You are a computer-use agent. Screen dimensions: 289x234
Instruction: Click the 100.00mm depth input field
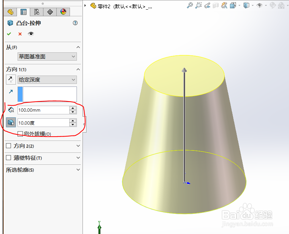43,110
